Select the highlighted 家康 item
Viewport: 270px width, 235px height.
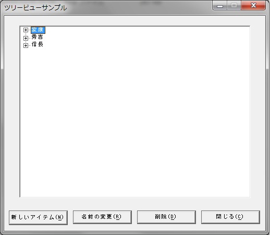[x=38, y=30]
